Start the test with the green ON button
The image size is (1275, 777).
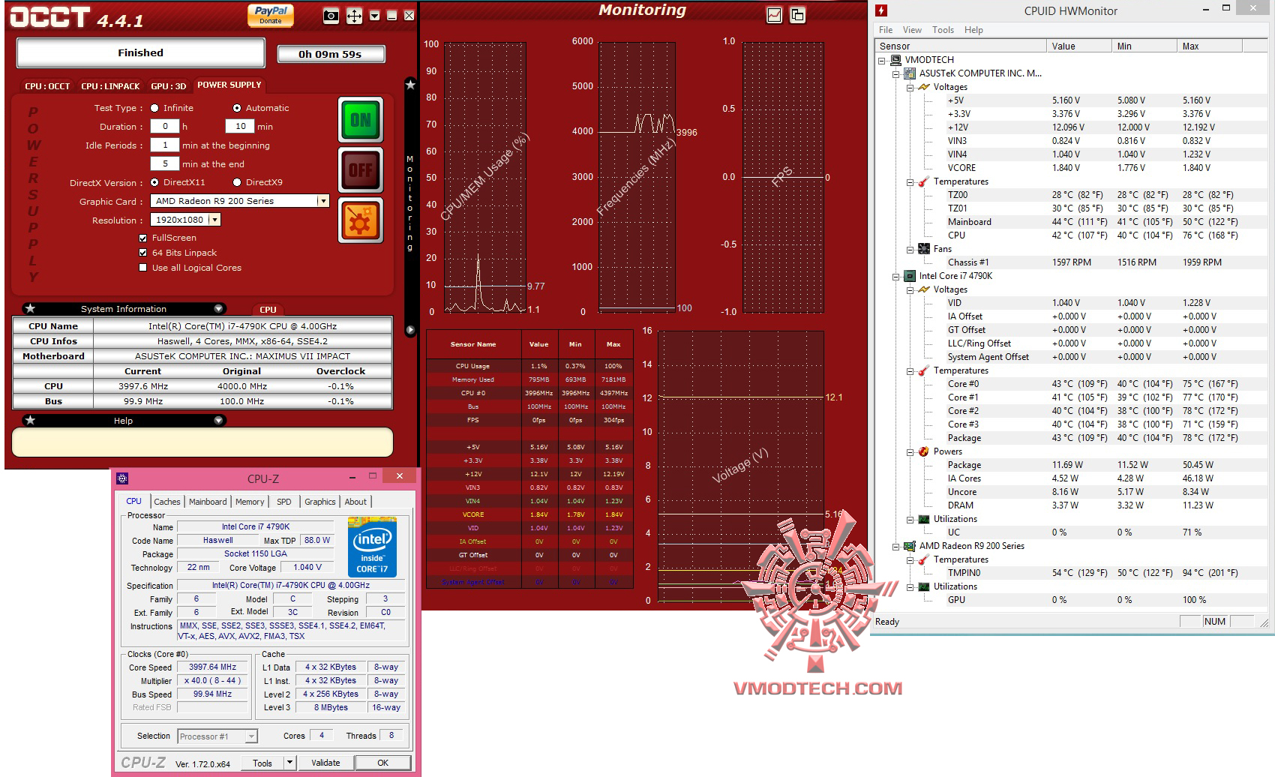(361, 120)
